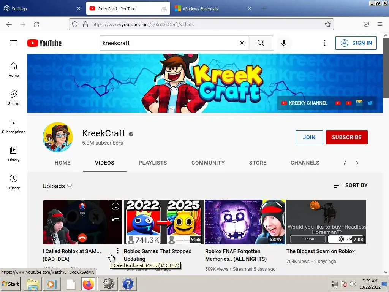Open the KreekCraft channel avatar
389x292 pixels.
(x=58, y=137)
